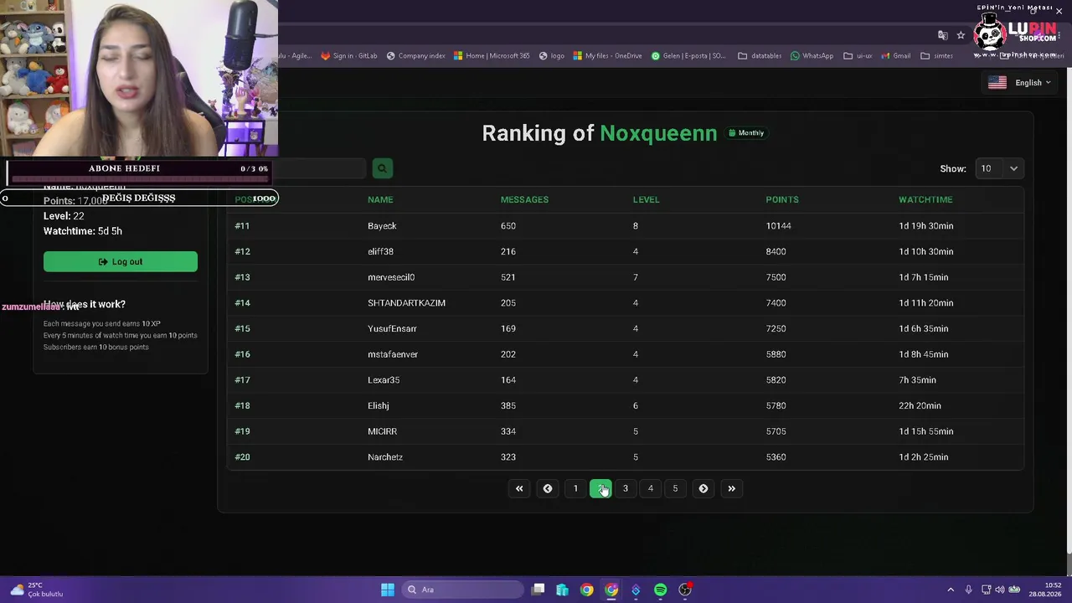Open the Company index bookmark
Image resolution: width=1072 pixels, height=603 pixels.
pos(415,56)
